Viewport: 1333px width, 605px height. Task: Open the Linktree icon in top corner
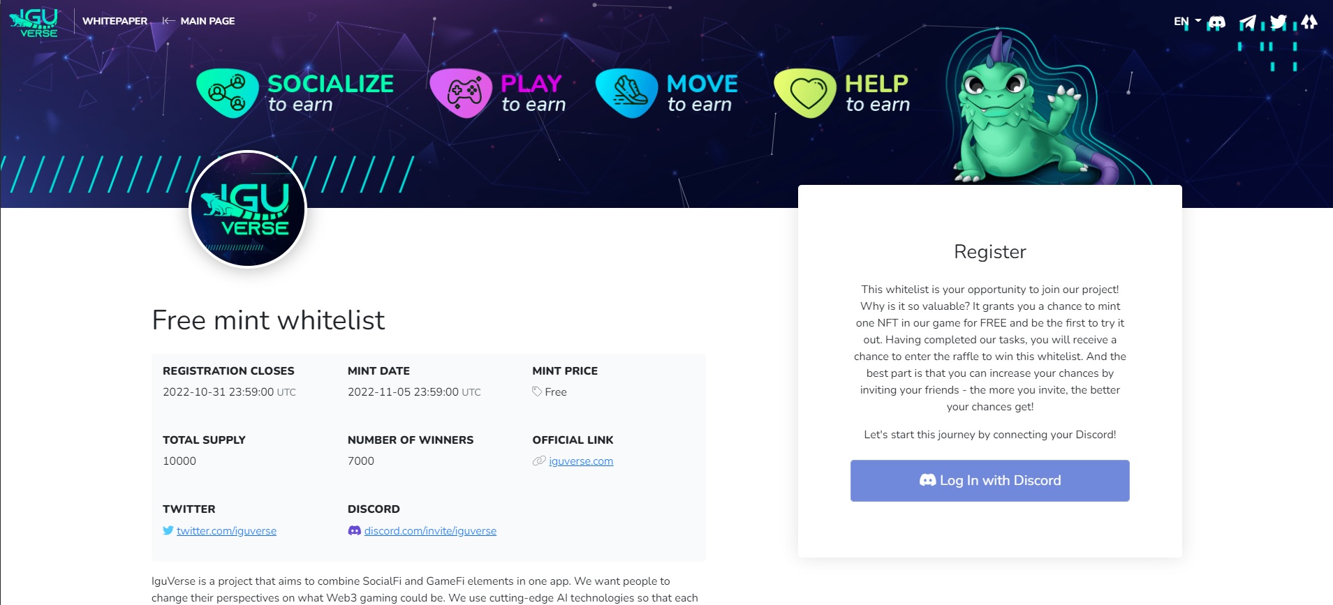click(x=1310, y=21)
